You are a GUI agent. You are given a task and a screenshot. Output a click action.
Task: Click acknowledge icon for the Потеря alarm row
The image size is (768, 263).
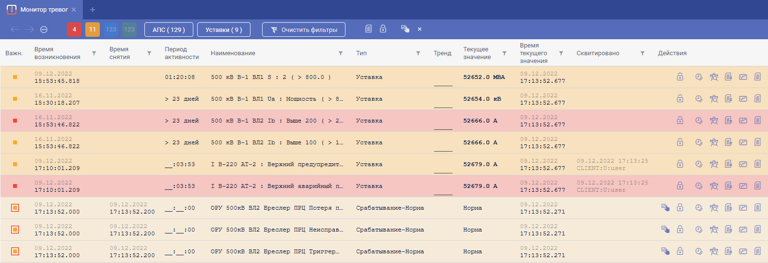coord(665,208)
